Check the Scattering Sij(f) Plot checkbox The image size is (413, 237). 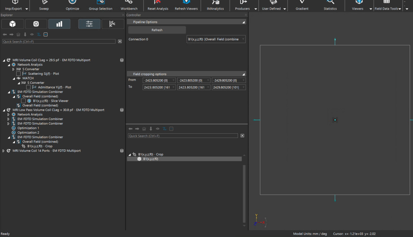click(19, 74)
